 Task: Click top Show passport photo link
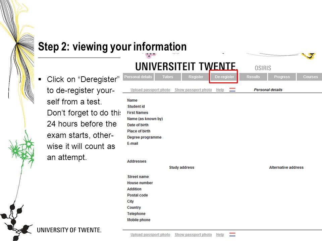pos(193,90)
